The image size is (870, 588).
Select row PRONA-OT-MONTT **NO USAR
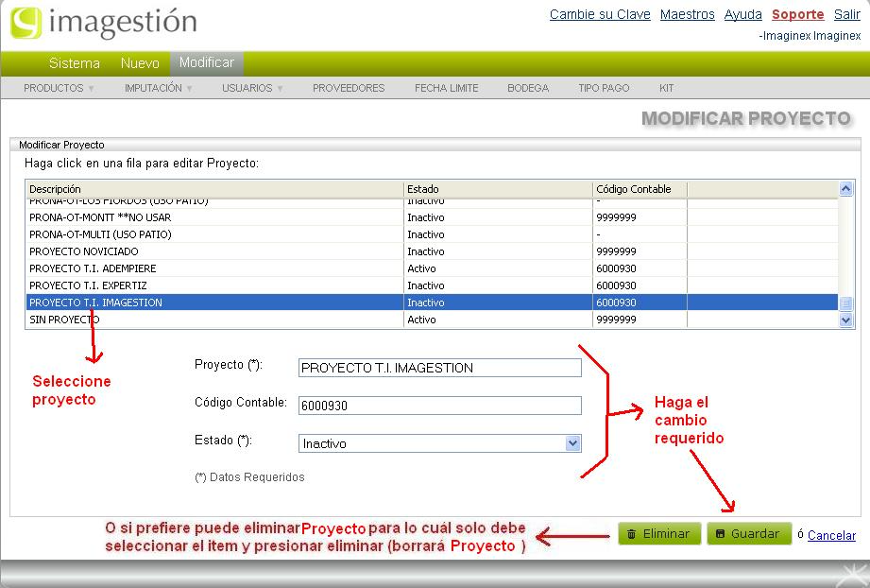coord(432,217)
